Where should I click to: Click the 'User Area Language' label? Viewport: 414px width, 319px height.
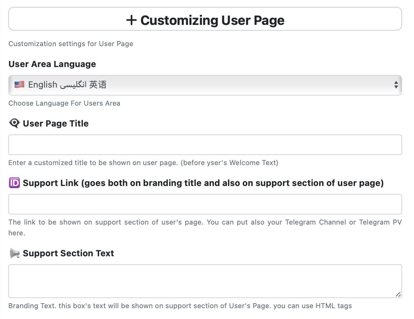click(x=52, y=64)
